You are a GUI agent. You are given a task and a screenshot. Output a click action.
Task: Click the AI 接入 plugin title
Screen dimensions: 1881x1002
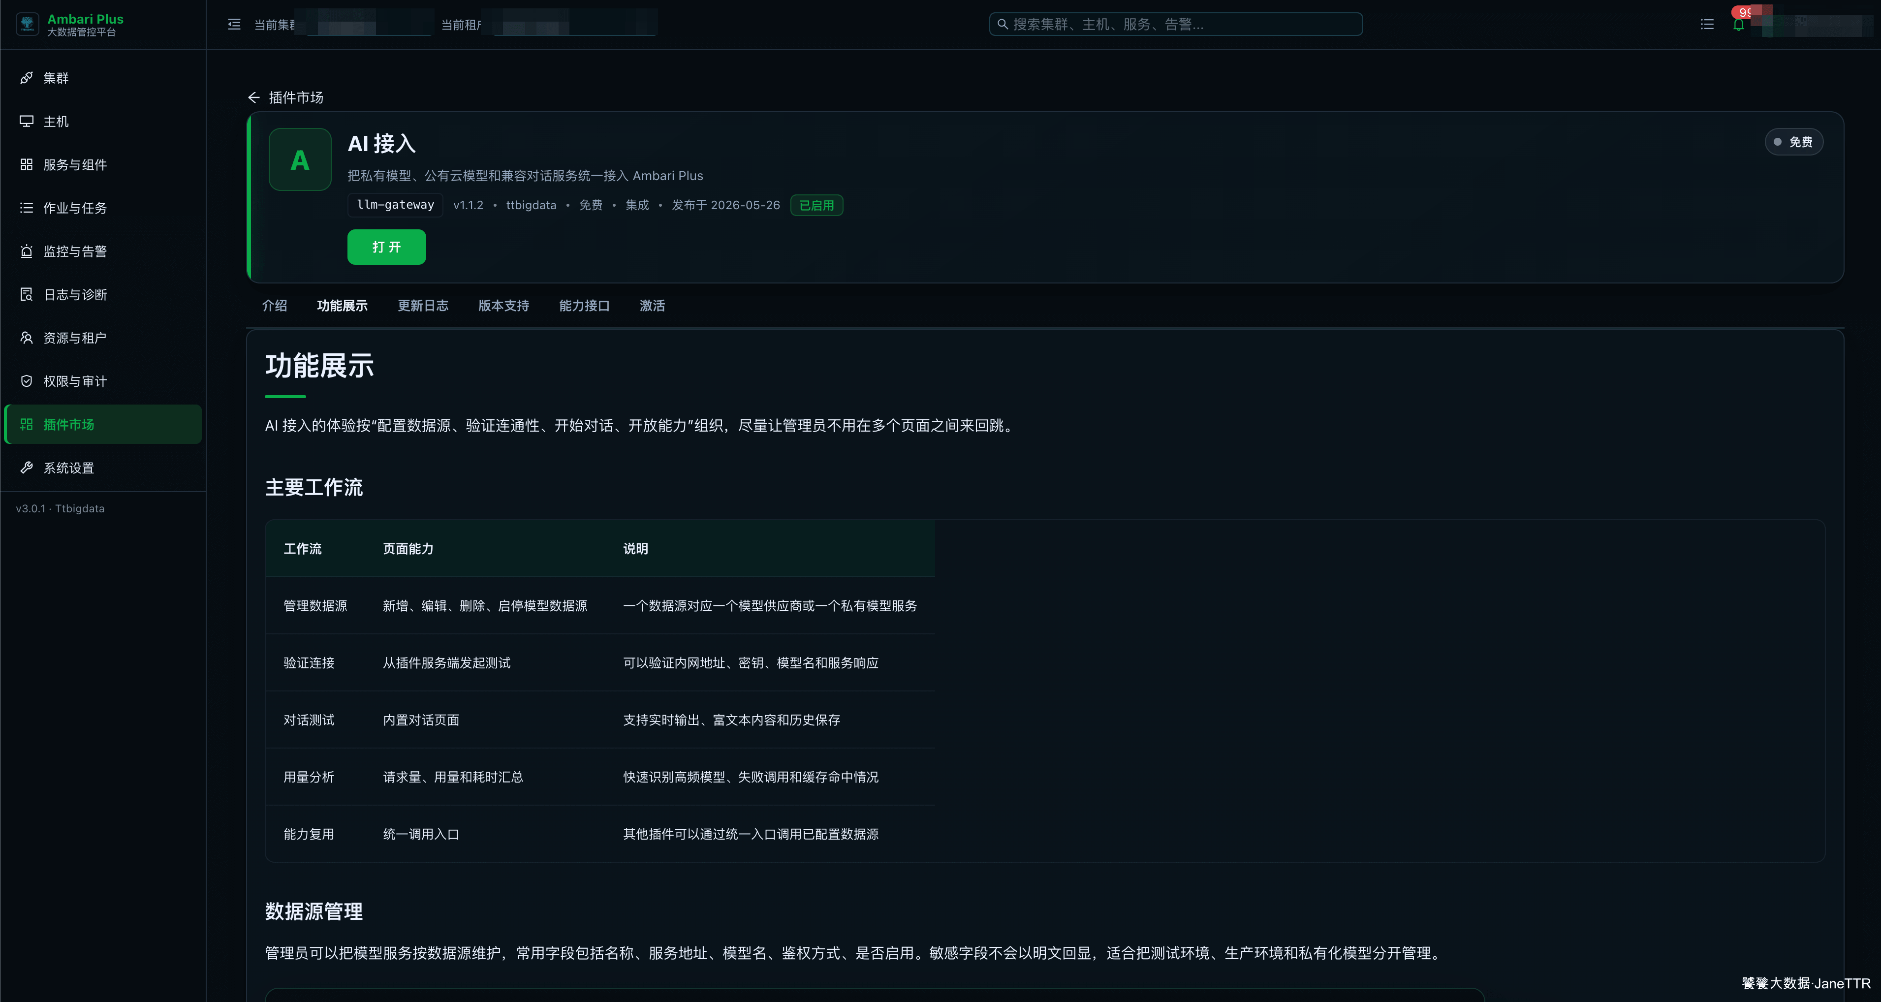[382, 143]
